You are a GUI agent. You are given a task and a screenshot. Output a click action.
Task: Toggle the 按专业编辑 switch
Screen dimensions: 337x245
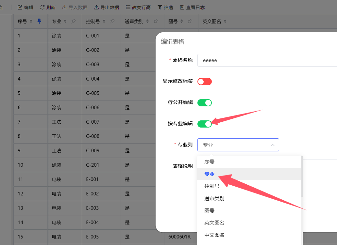point(205,124)
